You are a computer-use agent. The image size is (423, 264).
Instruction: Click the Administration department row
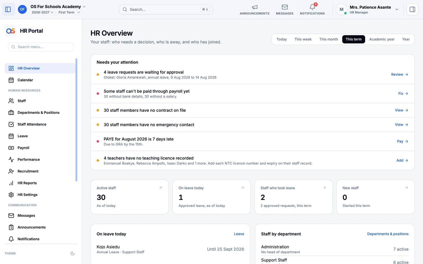point(335,249)
